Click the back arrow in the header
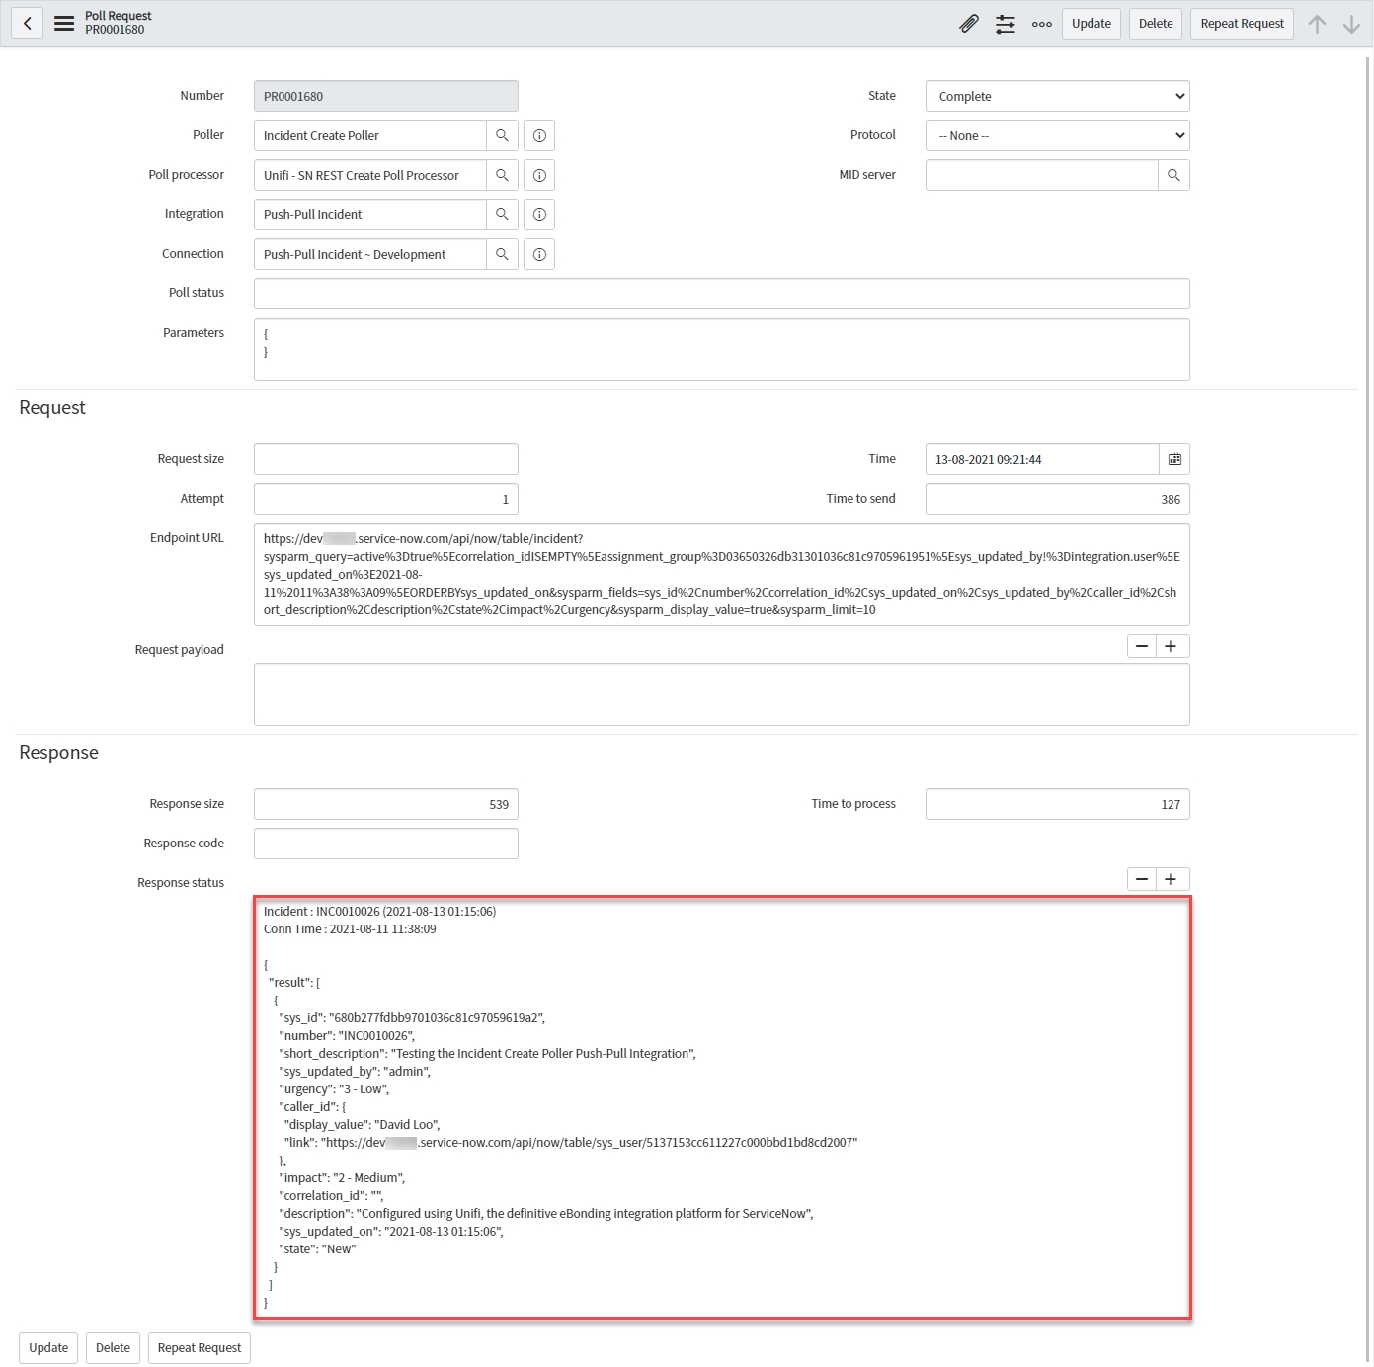Viewport: 1374px width, 1367px height. coord(28,24)
